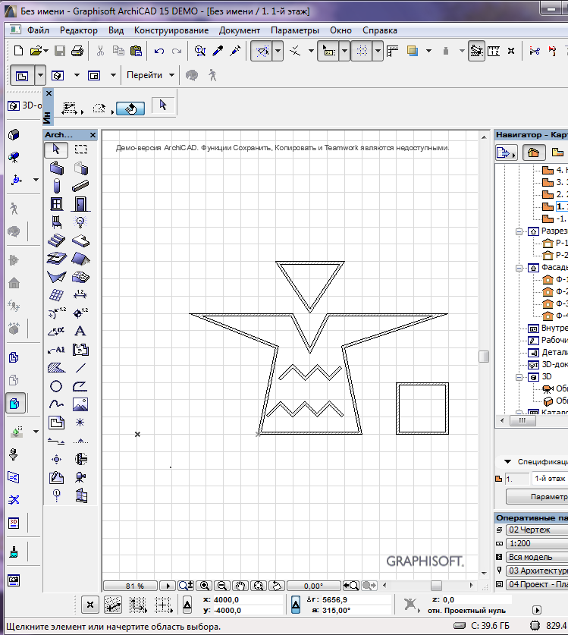Pick up parameters with eyedropper icon

218,51
